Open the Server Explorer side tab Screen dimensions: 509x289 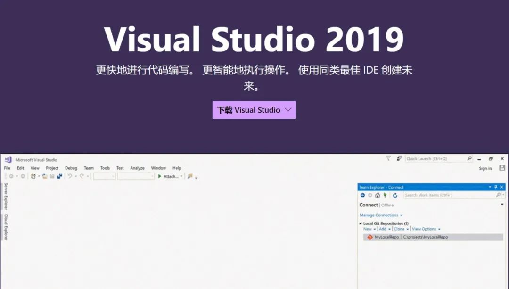6,196
